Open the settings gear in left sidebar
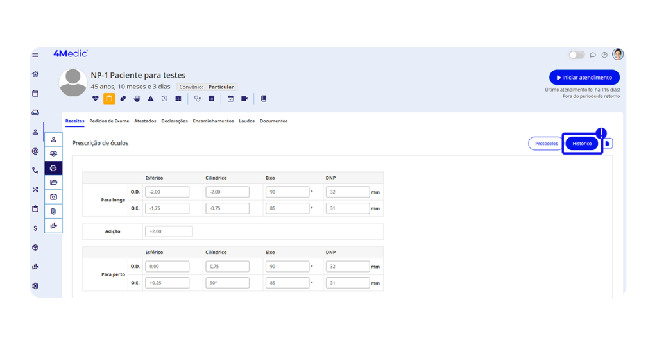This screenshot has width=657, height=345. point(35,286)
